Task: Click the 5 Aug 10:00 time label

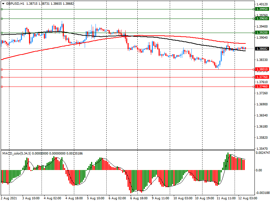Action: pyautogui.click(x=96, y=198)
